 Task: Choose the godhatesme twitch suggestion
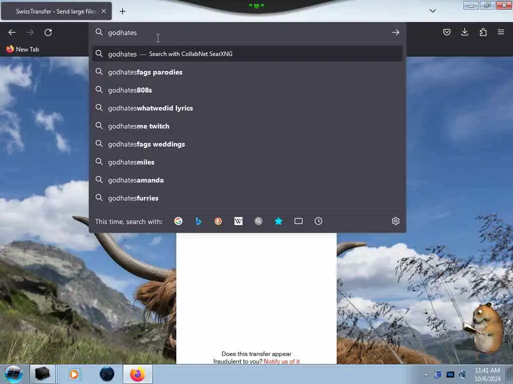(247, 126)
